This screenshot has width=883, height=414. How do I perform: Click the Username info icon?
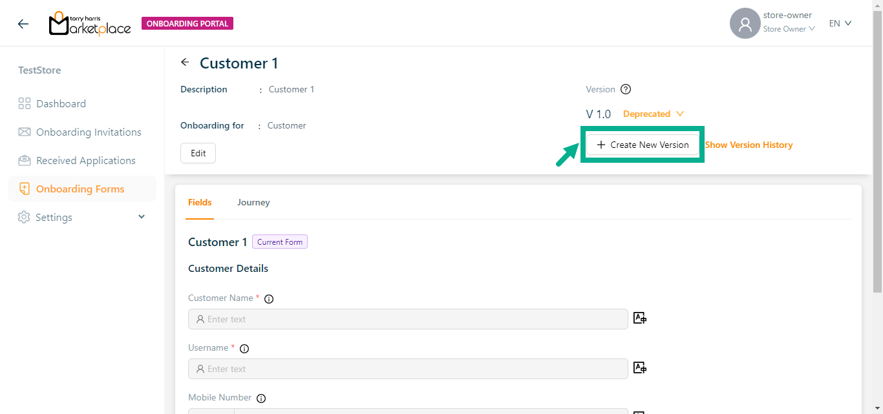click(244, 349)
